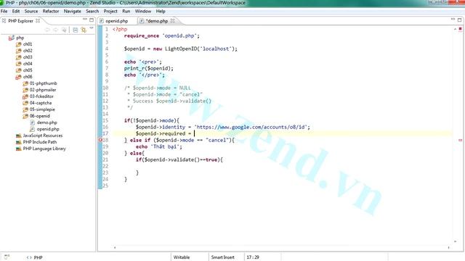The image size is (465, 261).
Task: Click the 03-fckeditor folder icon
Action: coord(25,96)
